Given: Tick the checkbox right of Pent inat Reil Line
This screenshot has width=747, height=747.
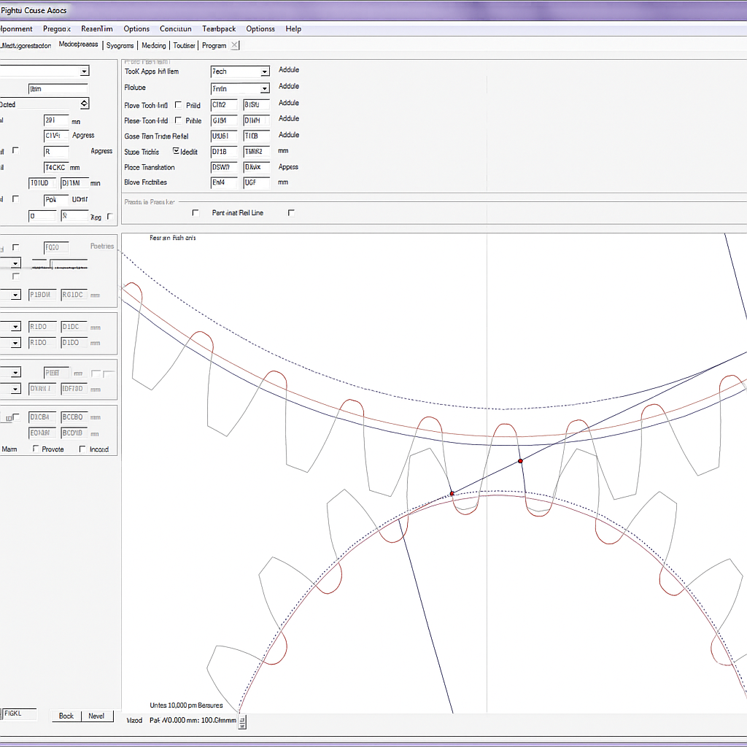Looking at the screenshot, I should pos(291,212).
